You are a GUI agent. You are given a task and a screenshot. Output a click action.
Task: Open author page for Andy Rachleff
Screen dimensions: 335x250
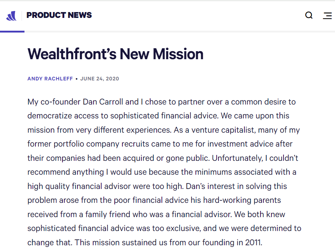coord(50,79)
